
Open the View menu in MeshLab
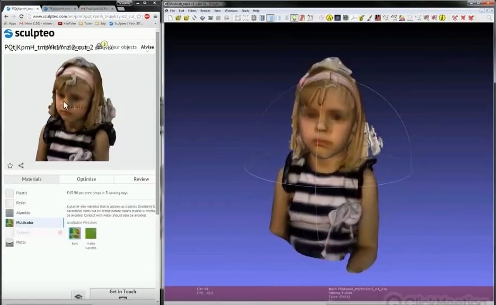[x=217, y=11]
